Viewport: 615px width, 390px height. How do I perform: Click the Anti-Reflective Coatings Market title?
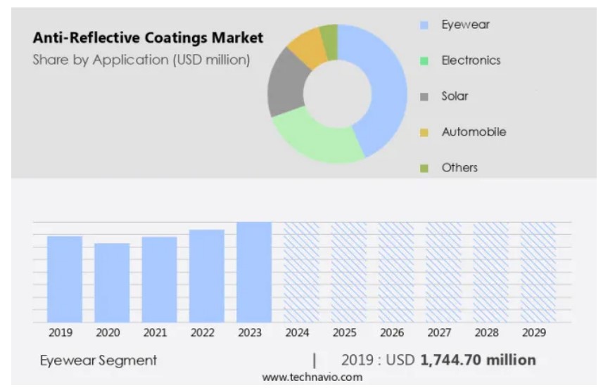148,38
